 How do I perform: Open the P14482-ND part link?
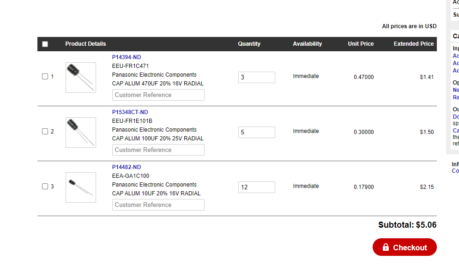point(127,167)
